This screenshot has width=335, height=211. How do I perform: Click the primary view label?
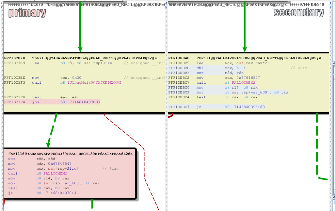coord(27,13)
